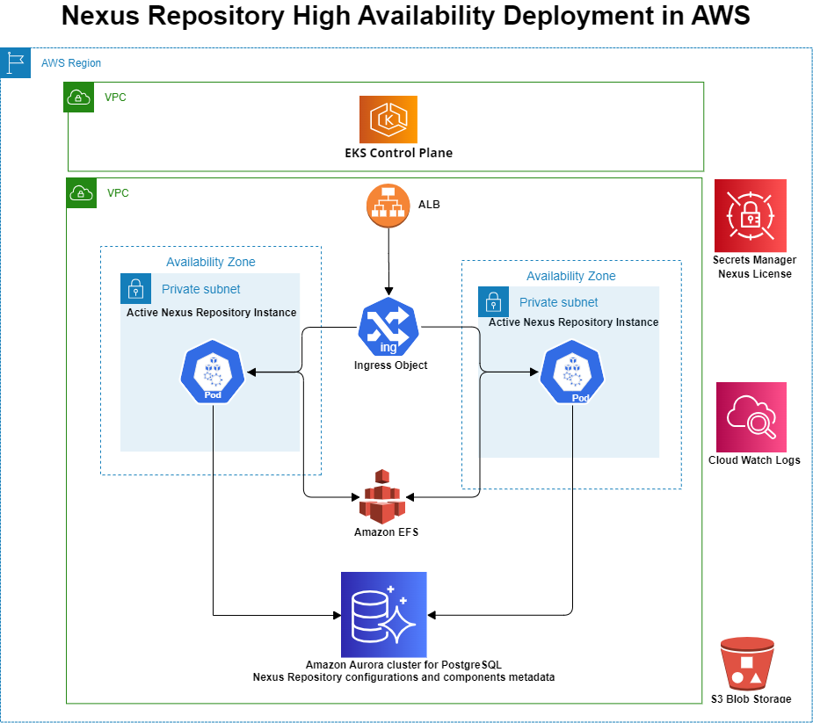Click the VPC cloud icon above EKS Control Plane

coord(79,97)
